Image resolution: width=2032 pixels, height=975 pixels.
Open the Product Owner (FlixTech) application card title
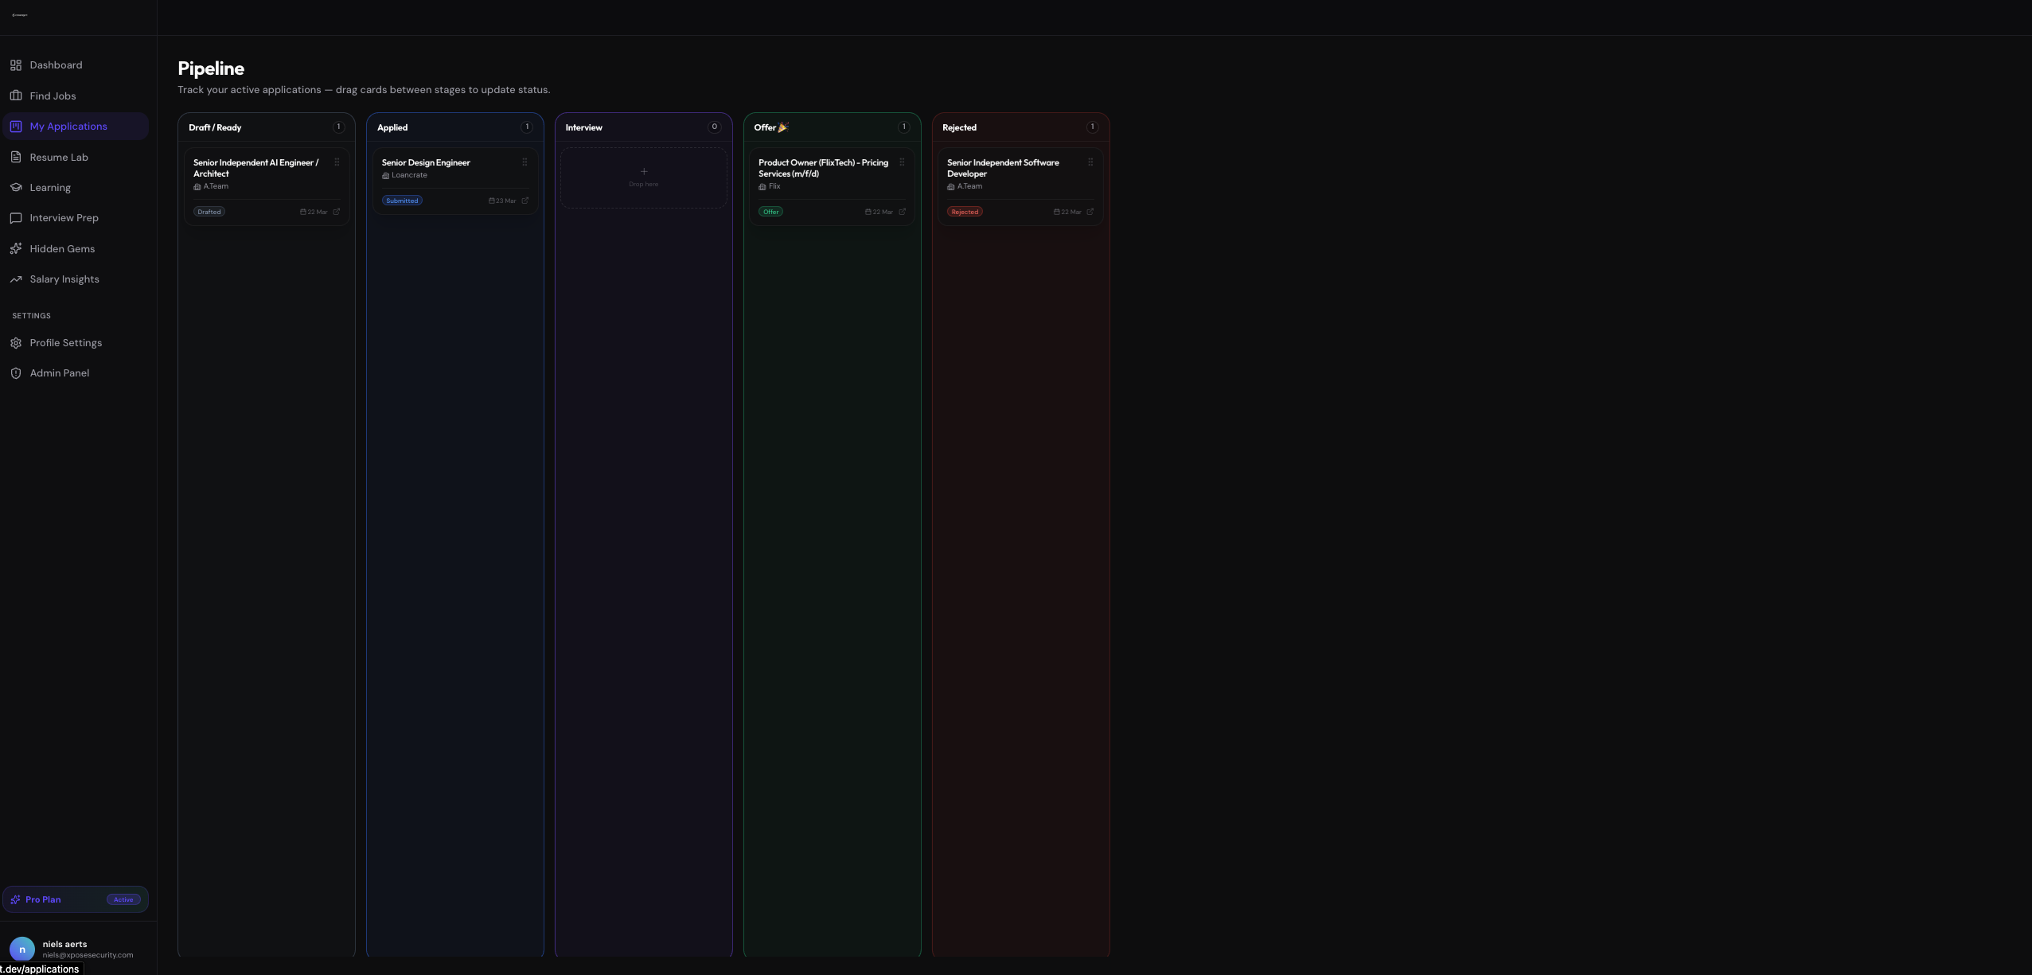823,168
